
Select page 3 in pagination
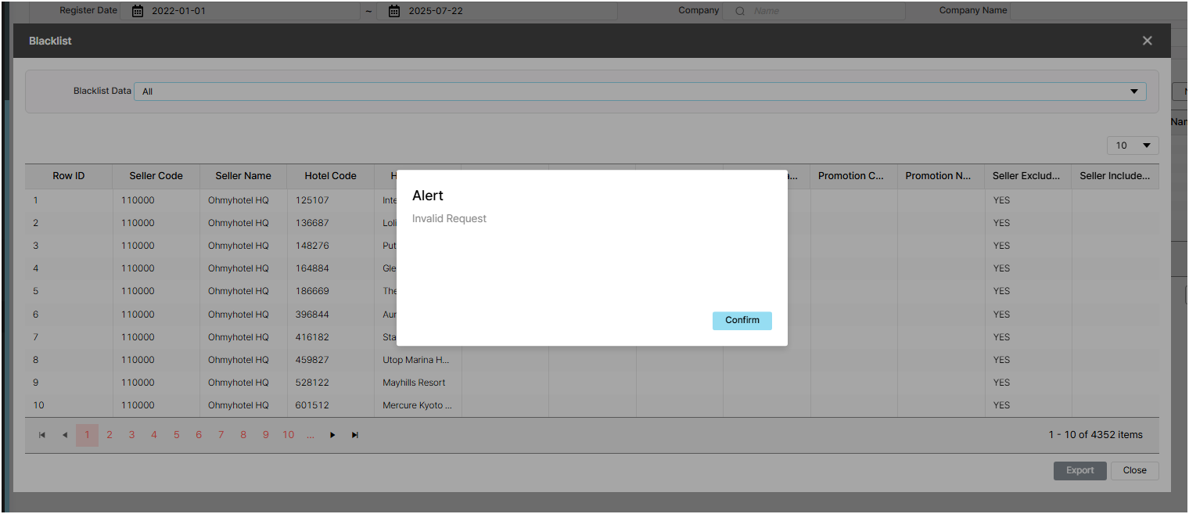[x=131, y=435]
